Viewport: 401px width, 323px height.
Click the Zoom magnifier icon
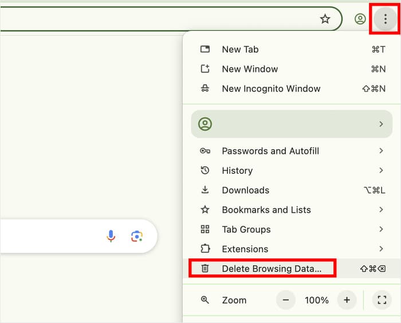pyautogui.click(x=205, y=300)
